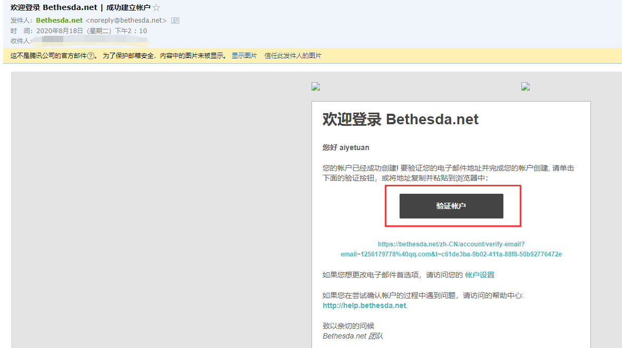Click 信任此发件人的图片 link
Image resolution: width=622 pixels, height=348 pixels.
click(293, 56)
